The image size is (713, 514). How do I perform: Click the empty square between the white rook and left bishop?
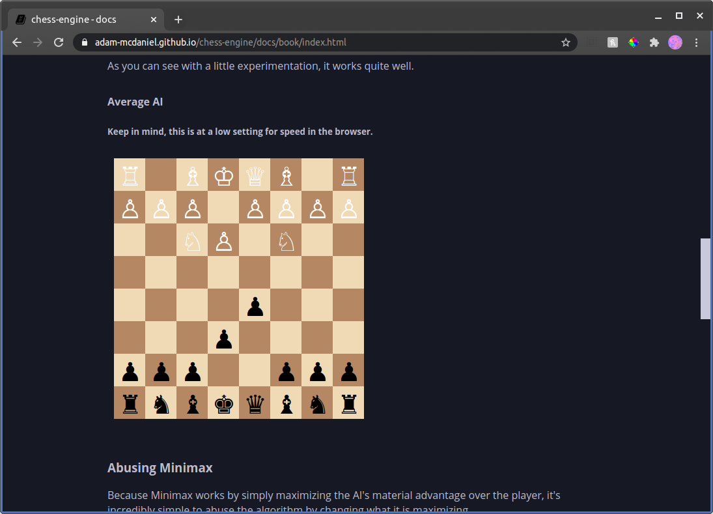(161, 175)
